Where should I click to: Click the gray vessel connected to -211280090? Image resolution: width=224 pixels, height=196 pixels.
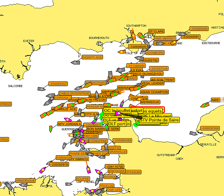pyautogui.click(x=121, y=70)
